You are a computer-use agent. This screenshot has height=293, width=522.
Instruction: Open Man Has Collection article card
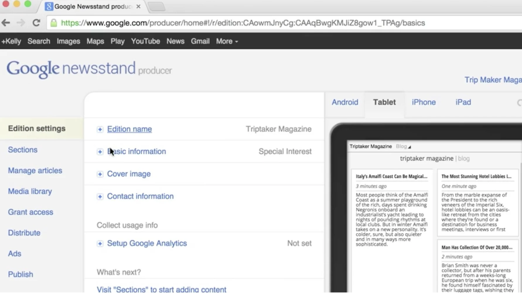[x=477, y=267]
